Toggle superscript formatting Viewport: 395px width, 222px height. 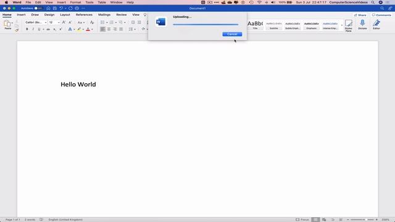click(60, 29)
